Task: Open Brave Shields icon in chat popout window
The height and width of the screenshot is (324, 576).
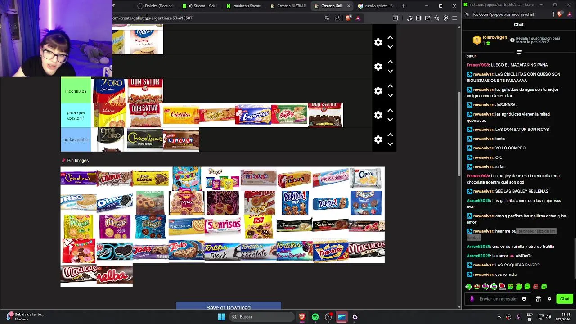Action: click(x=560, y=14)
